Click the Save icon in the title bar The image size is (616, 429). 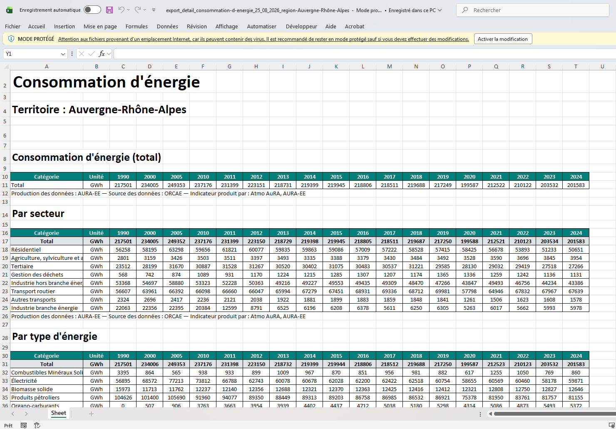click(109, 10)
